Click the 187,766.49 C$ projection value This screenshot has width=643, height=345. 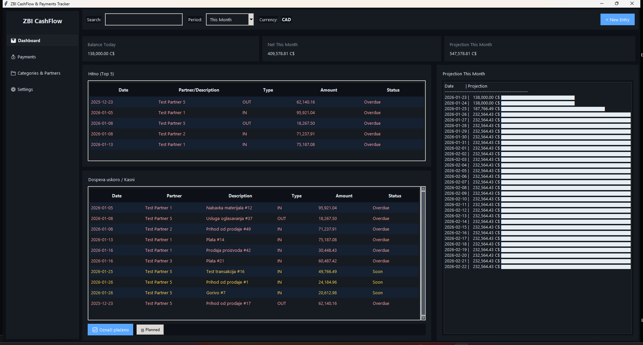tap(486, 109)
